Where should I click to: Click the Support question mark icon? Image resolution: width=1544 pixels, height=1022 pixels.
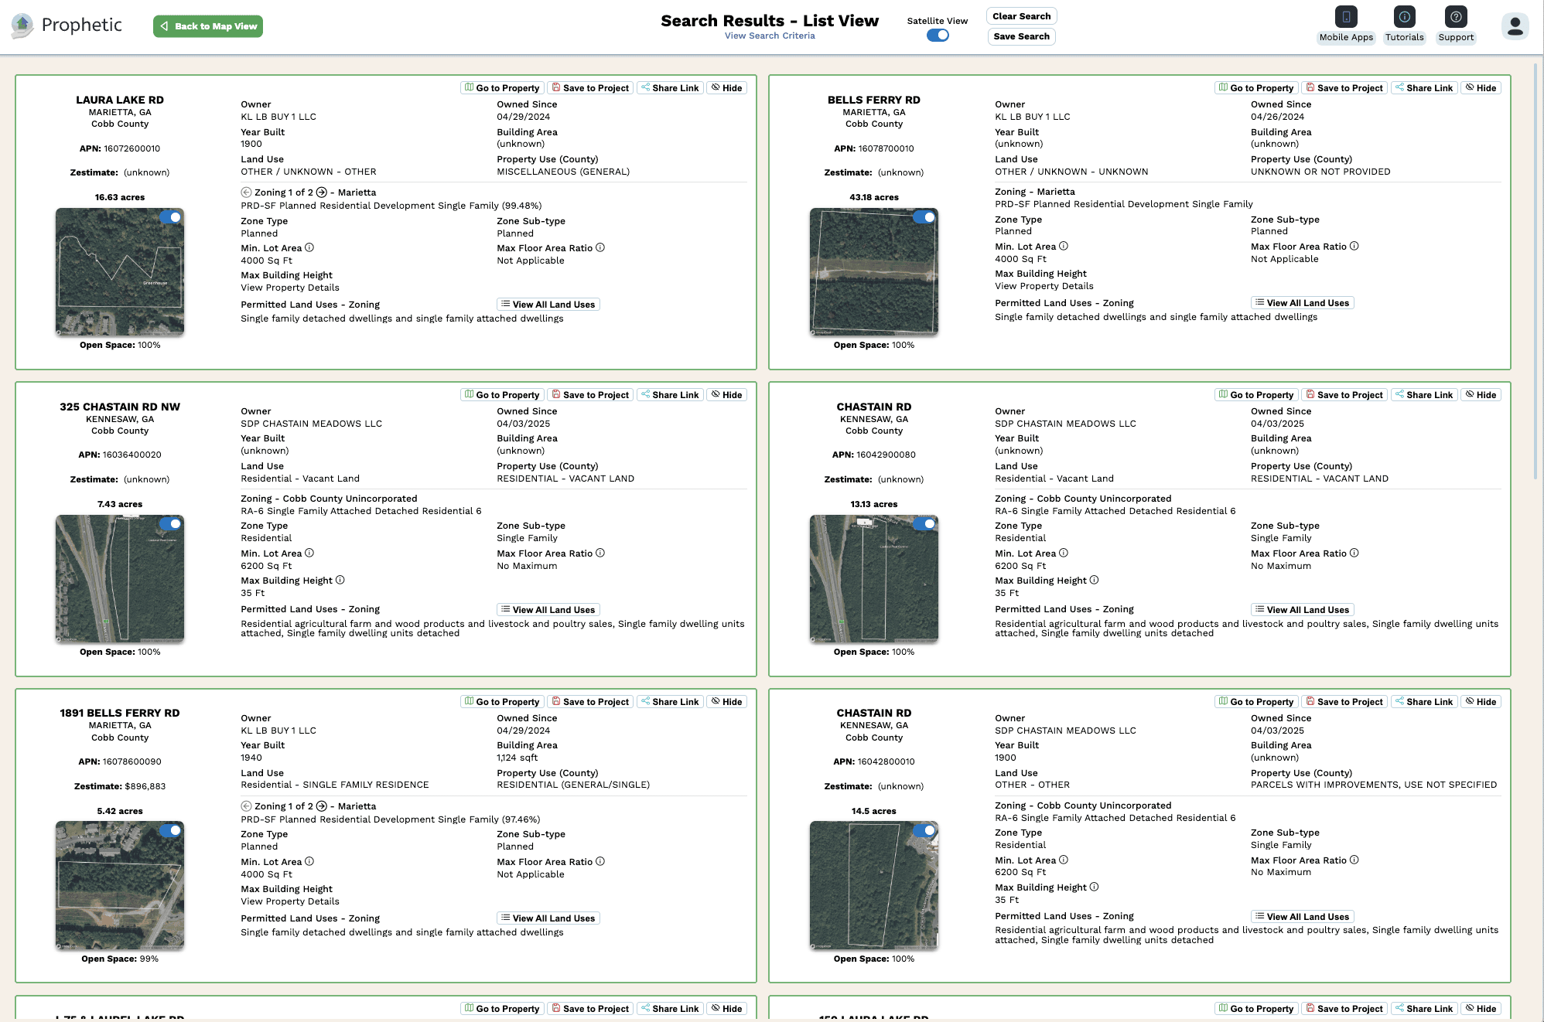(1456, 17)
